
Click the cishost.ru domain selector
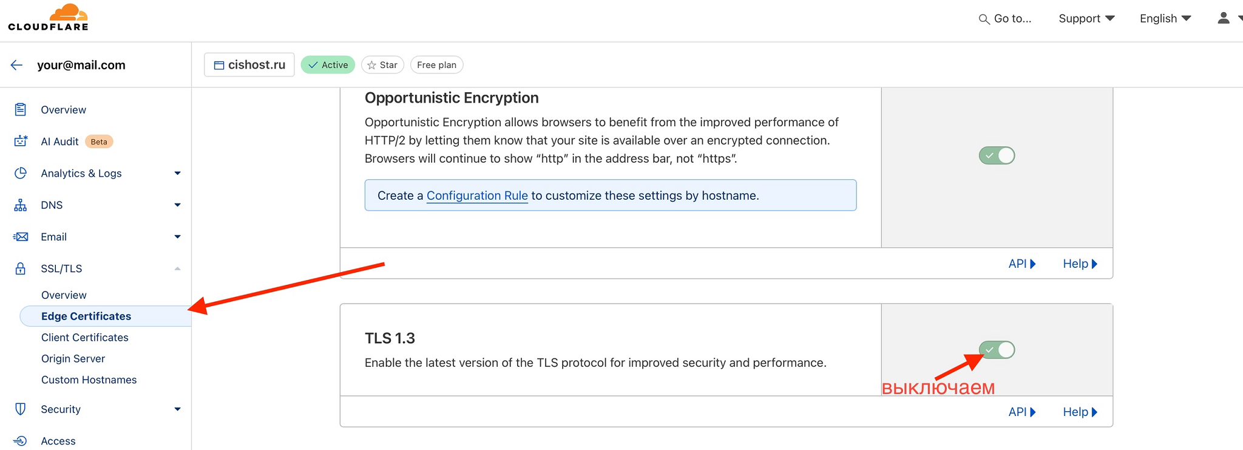(x=249, y=65)
